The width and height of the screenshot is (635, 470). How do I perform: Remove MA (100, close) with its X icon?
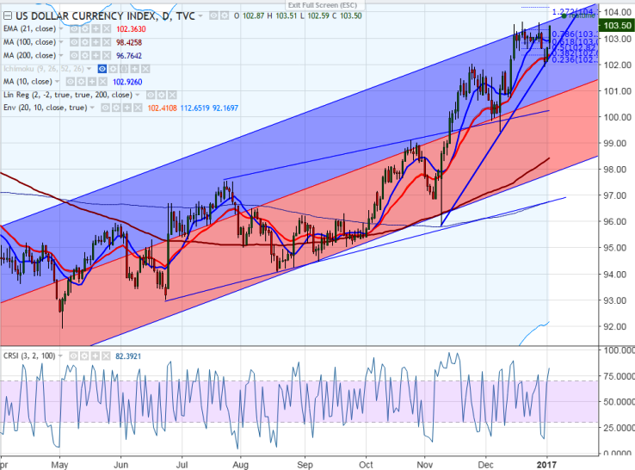[x=107, y=42]
